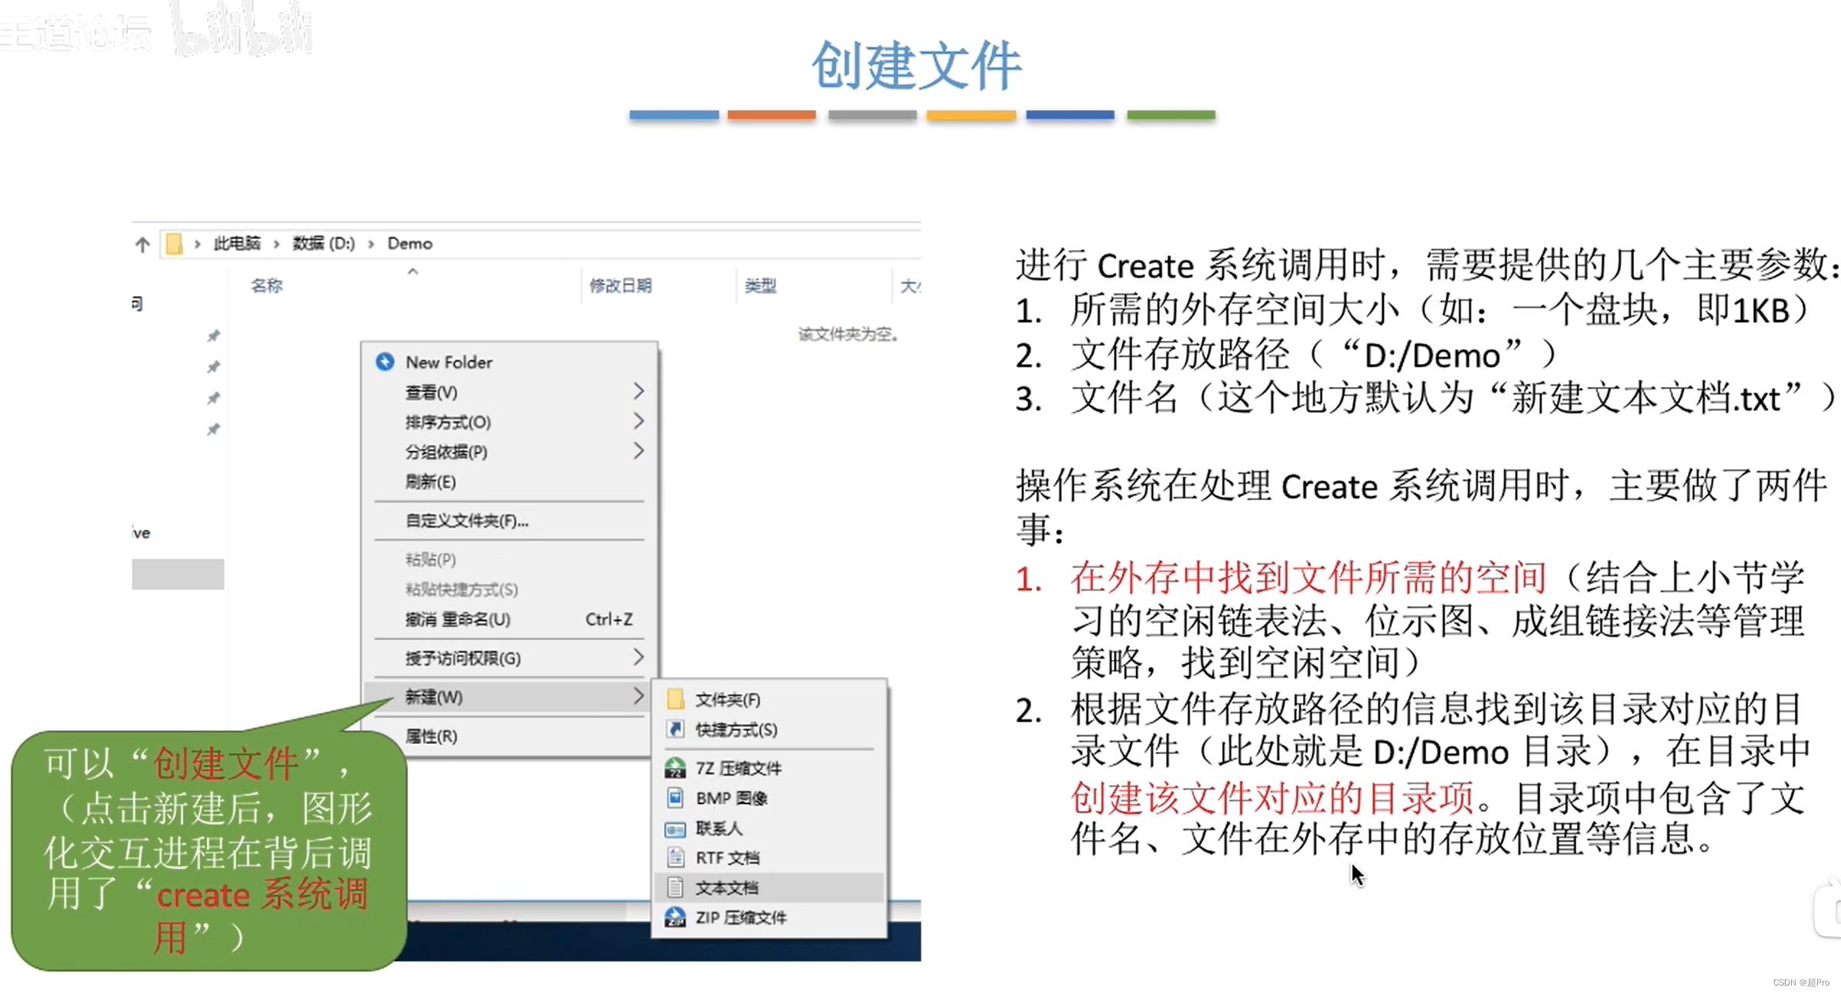The width and height of the screenshot is (1841, 994).
Task: Click the topmost pin icon in sidebar
Action: 213,336
